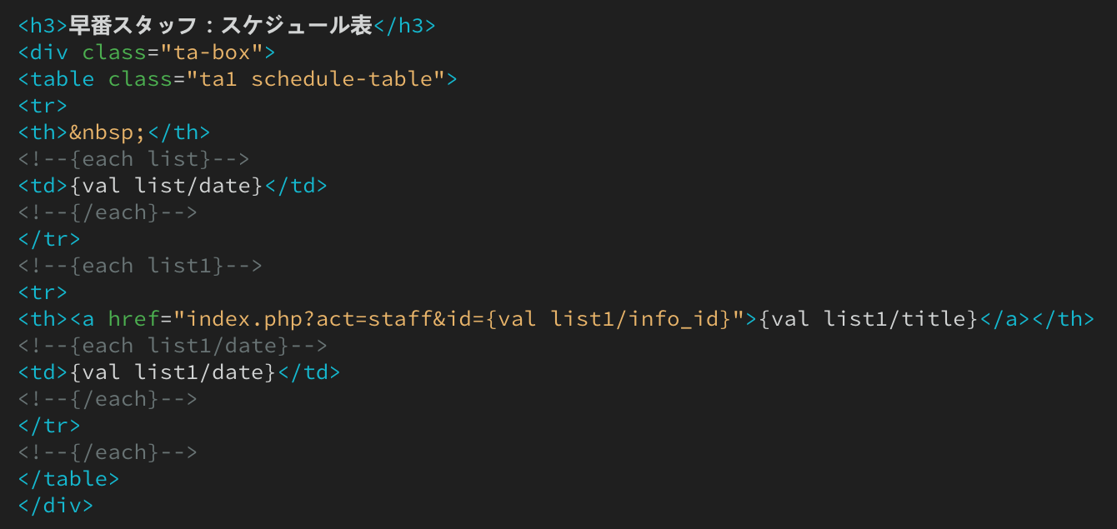This screenshot has height=529, width=1117.
Task: Click the {each list} comment line
Action: tap(133, 159)
